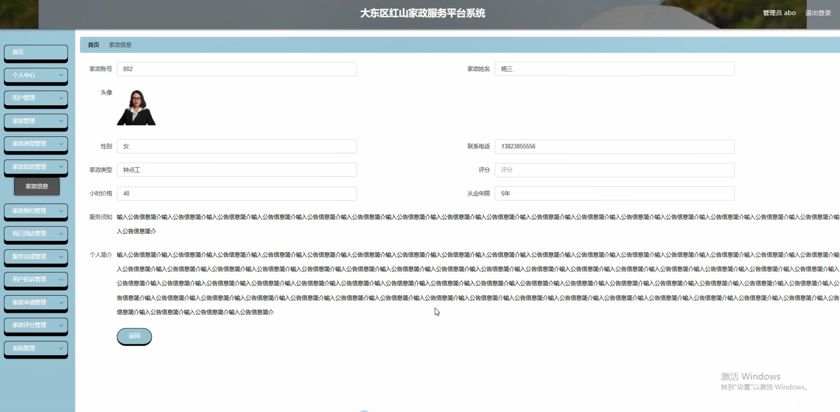Click the 性别 field showing 女

[237, 146]
